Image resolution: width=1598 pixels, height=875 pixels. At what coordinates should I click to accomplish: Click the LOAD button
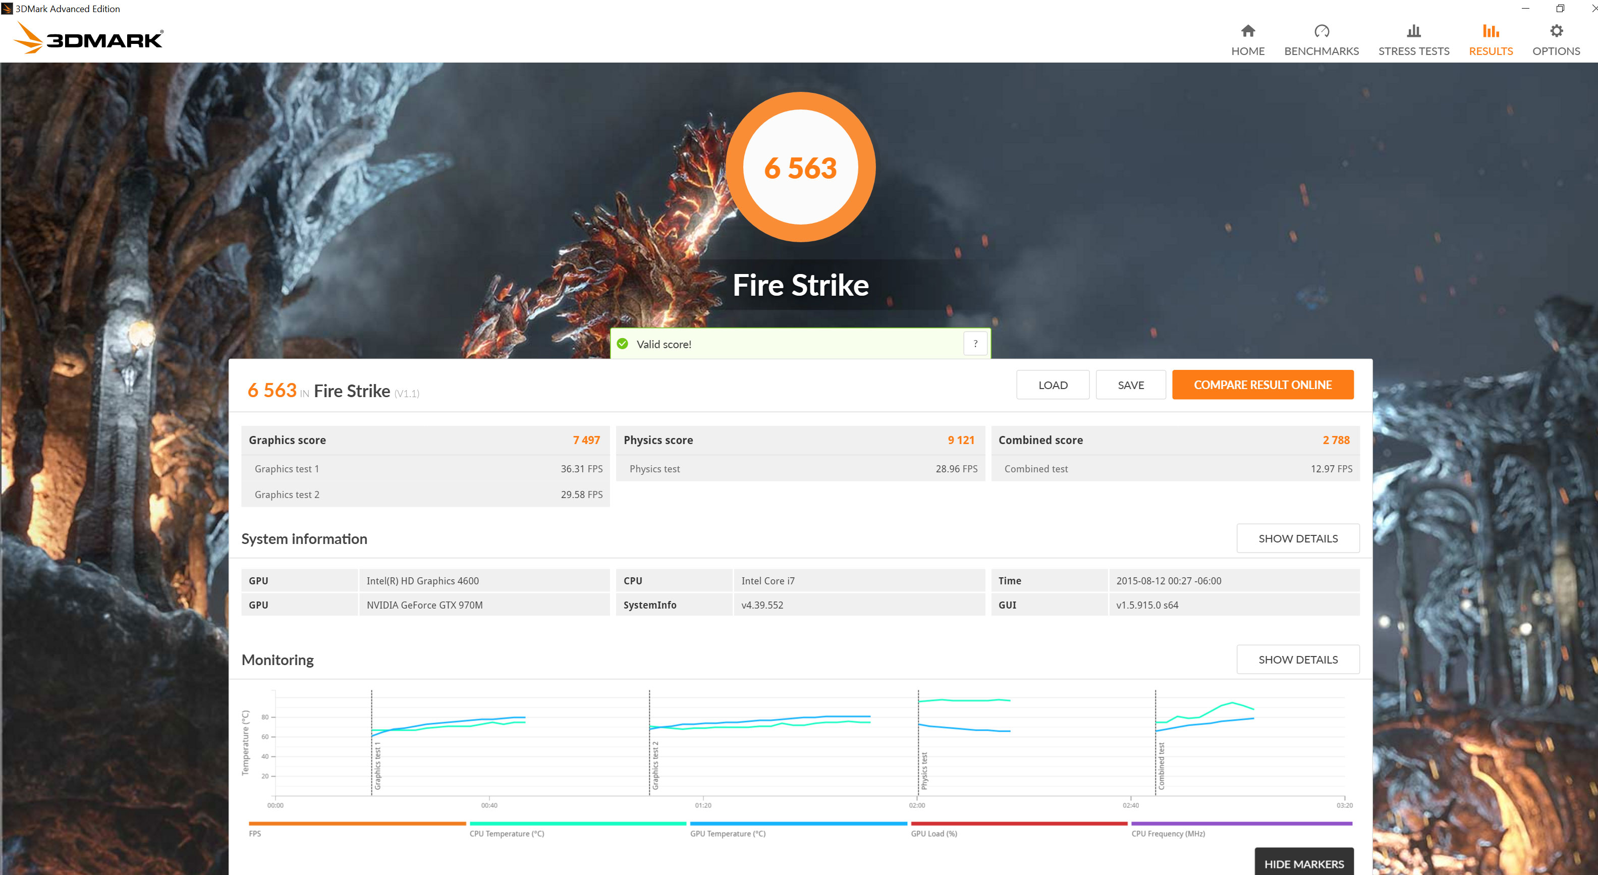1052,385
